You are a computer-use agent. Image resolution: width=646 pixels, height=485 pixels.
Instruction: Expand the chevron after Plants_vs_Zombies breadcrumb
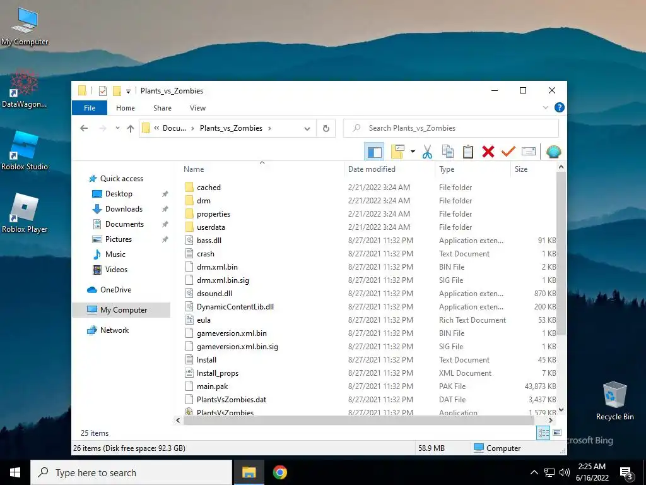click(x=269, y=128)
